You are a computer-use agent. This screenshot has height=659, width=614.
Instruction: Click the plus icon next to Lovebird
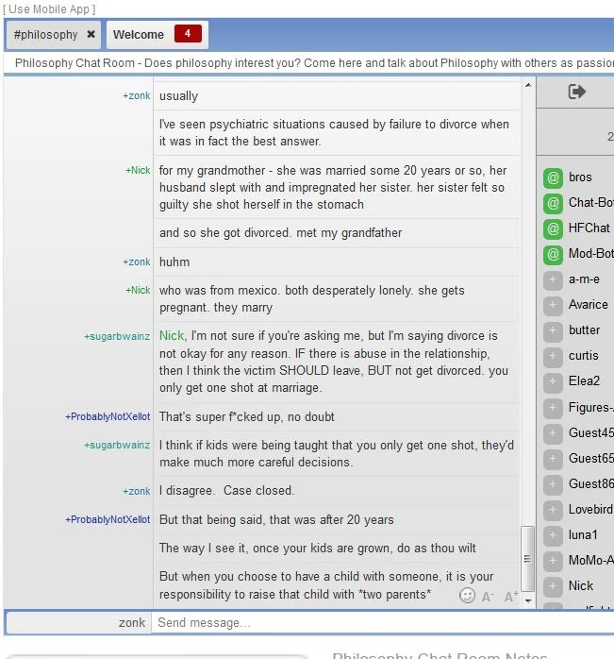coord(553,510)
